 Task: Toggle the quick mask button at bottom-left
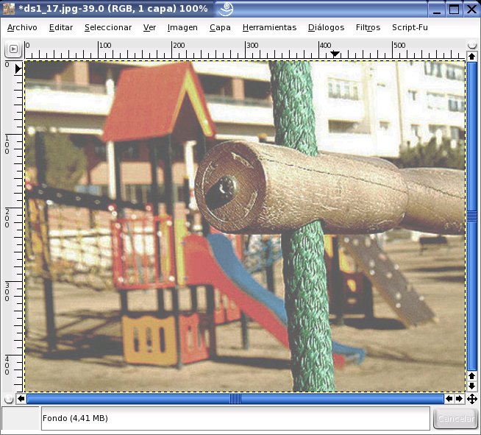click(9, 399)
